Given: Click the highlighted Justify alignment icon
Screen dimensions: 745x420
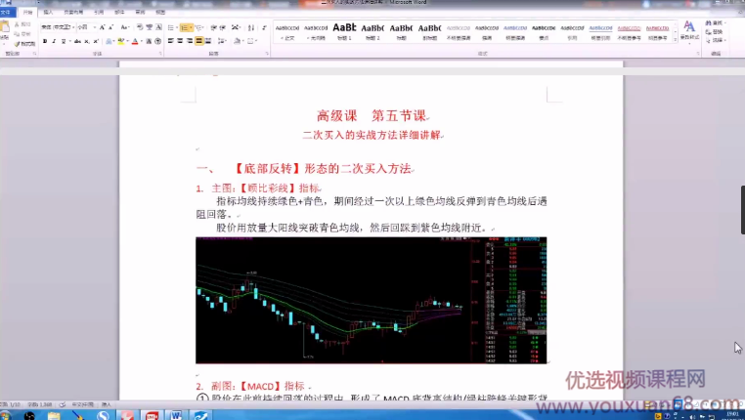Looking at the screenshot, I should pos(199,41).
